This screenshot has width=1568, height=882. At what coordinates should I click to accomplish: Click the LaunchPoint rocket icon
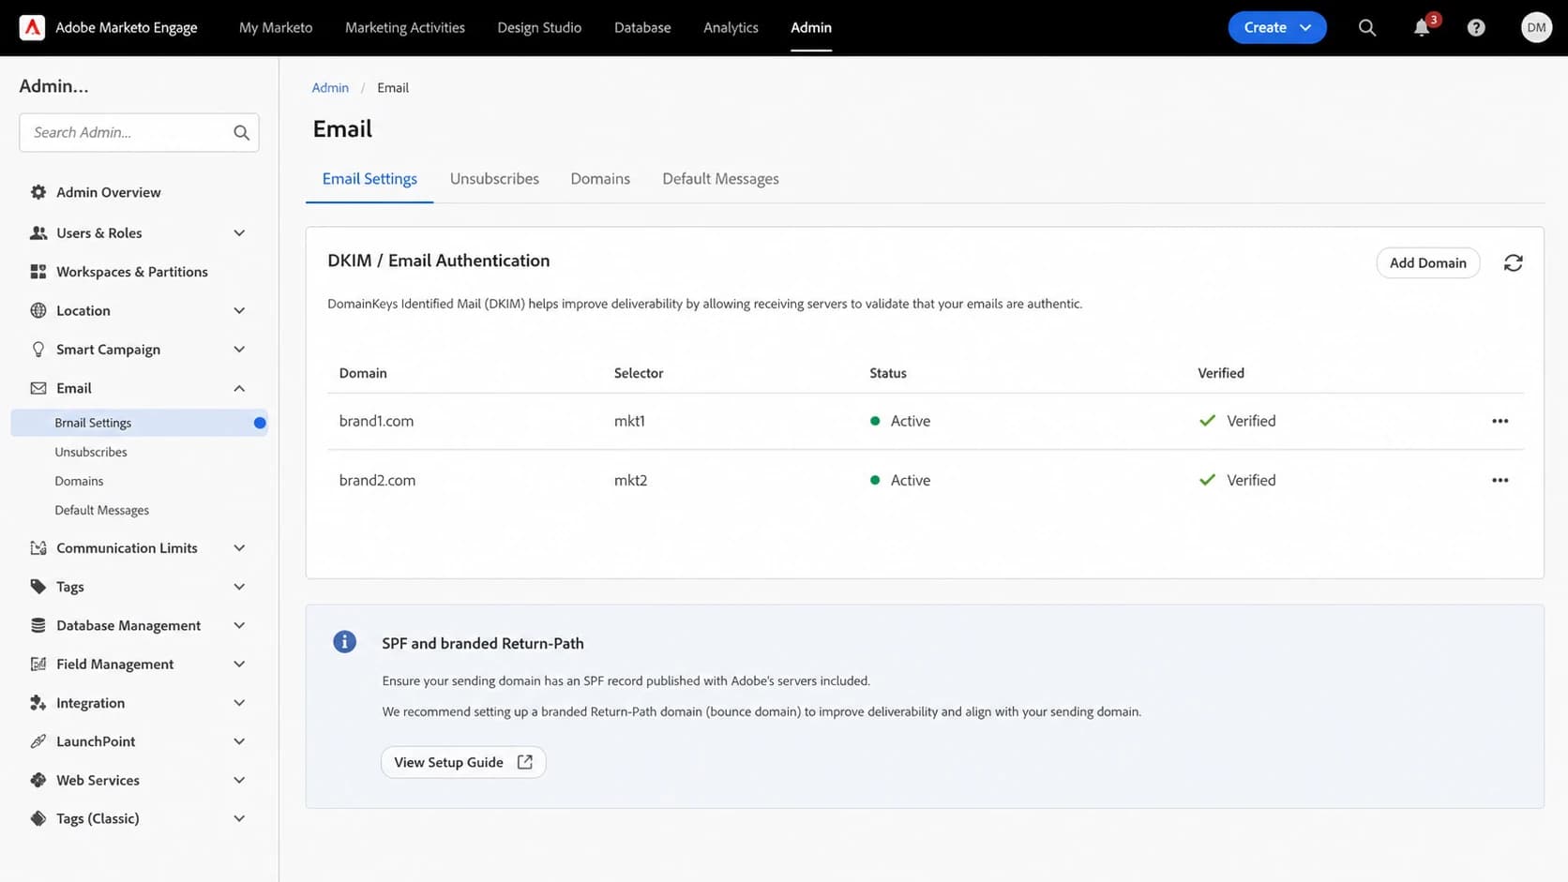pyautogui.click(x=38, y=741)
